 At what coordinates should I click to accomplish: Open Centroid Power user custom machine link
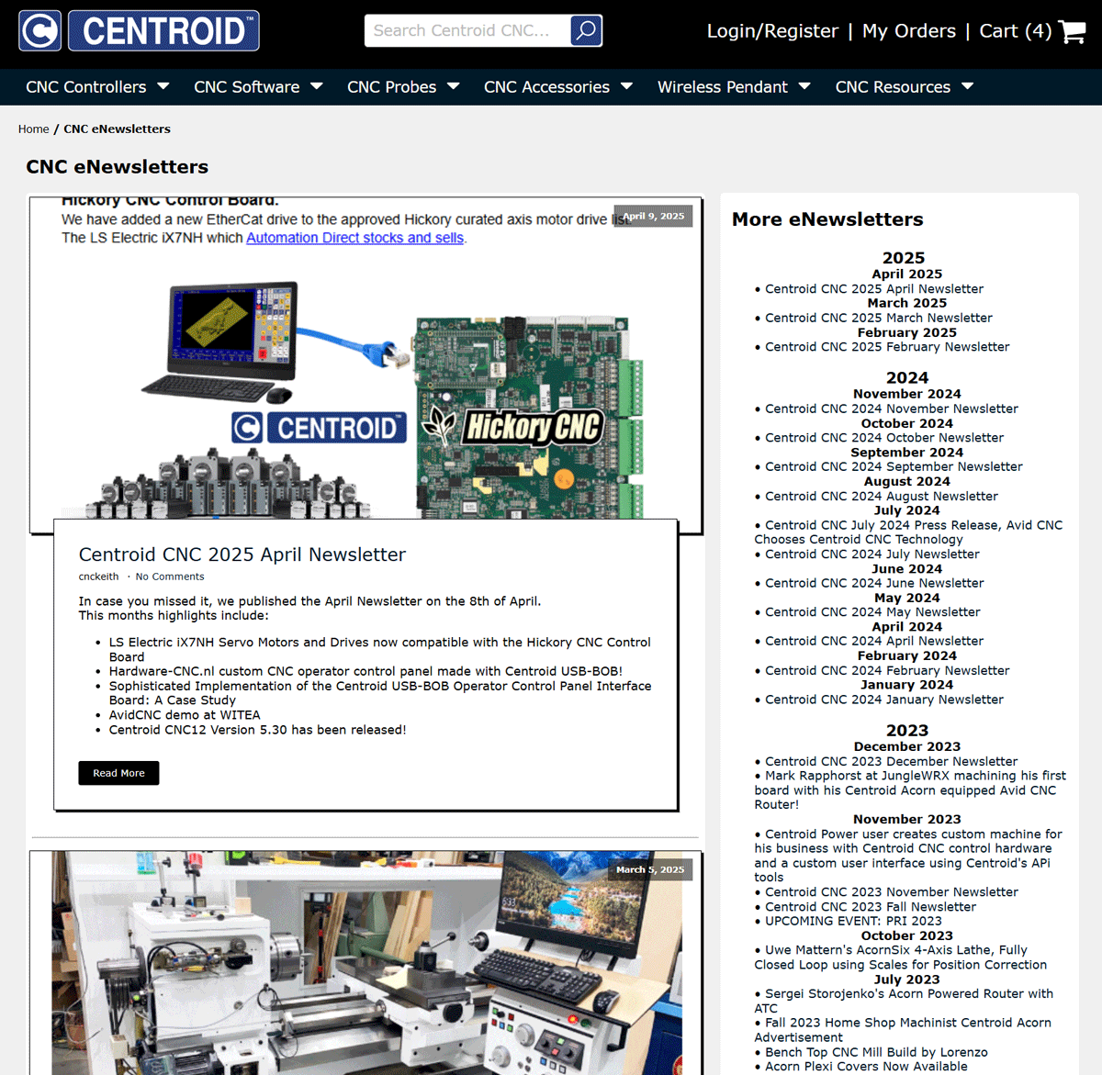pos(908,856)
